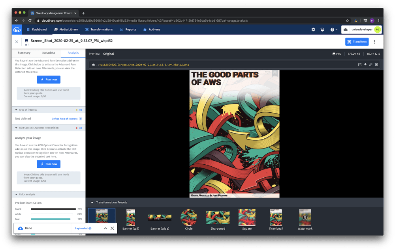
Task: Click the cloud icon in the Done bar
Action: [21, 228]
